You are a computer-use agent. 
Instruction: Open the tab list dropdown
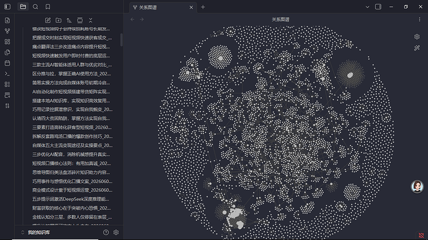click(x=367, y=7)
